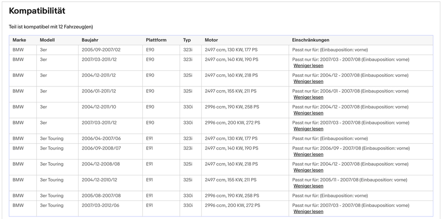The height and width of the screenshot is (219, 442).
Task: Click the 'Kompatibilität' heading
Action: point(37,11)
